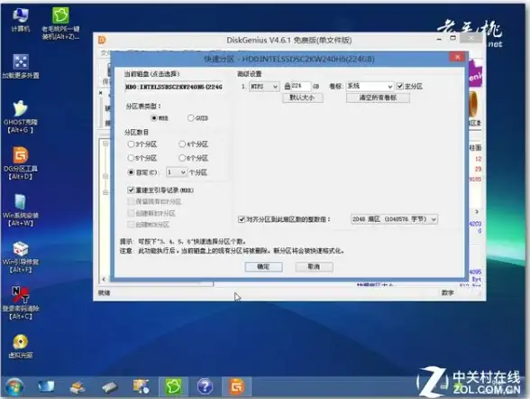Launch Win系统安装 desktop shortcut
This screenshot has height=399, width=530.
(21, 210)
